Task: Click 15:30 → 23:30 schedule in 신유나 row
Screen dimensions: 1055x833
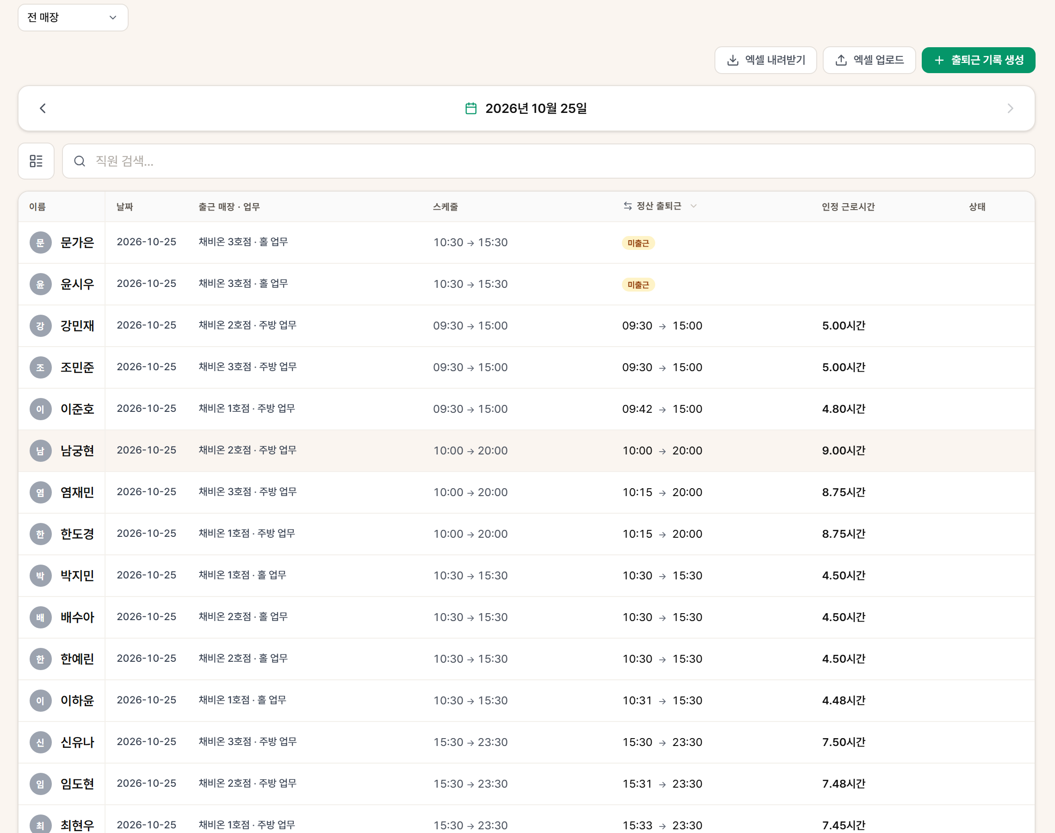Action: tap(471, 742)
